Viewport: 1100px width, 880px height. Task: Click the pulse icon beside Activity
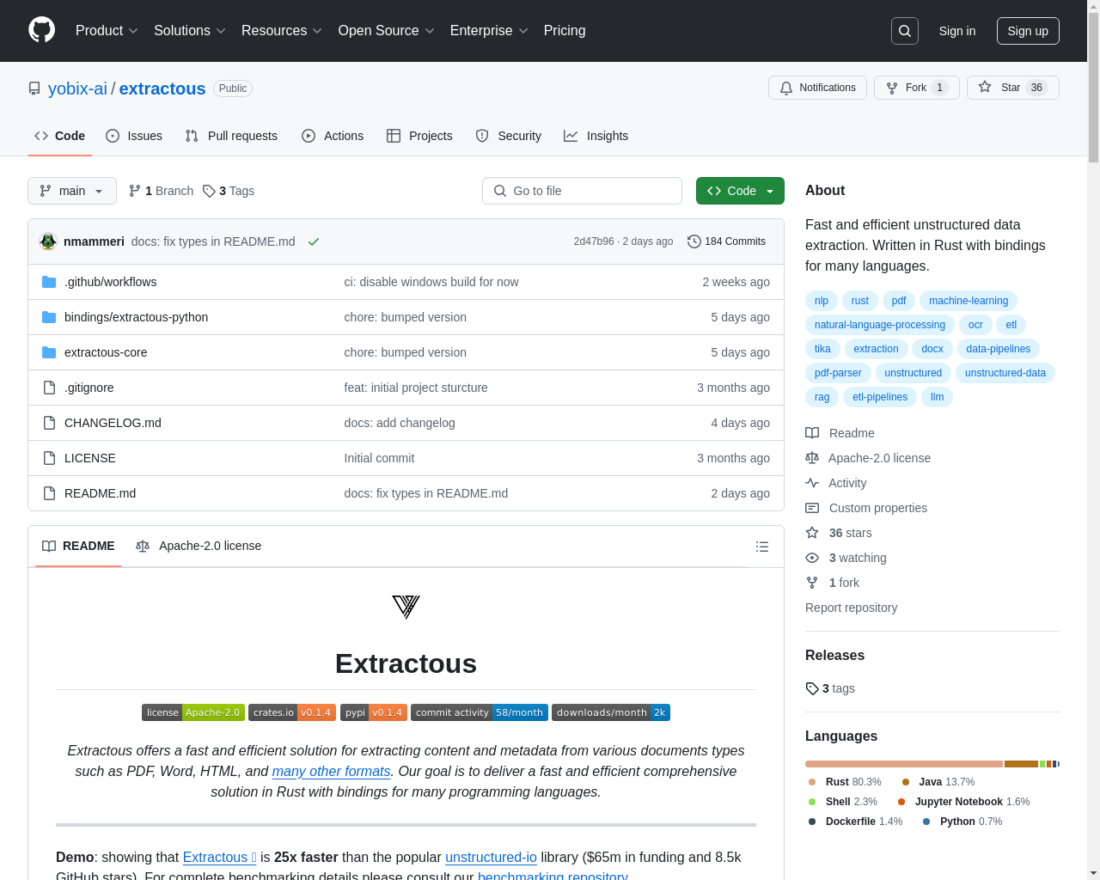coord(812,483)
